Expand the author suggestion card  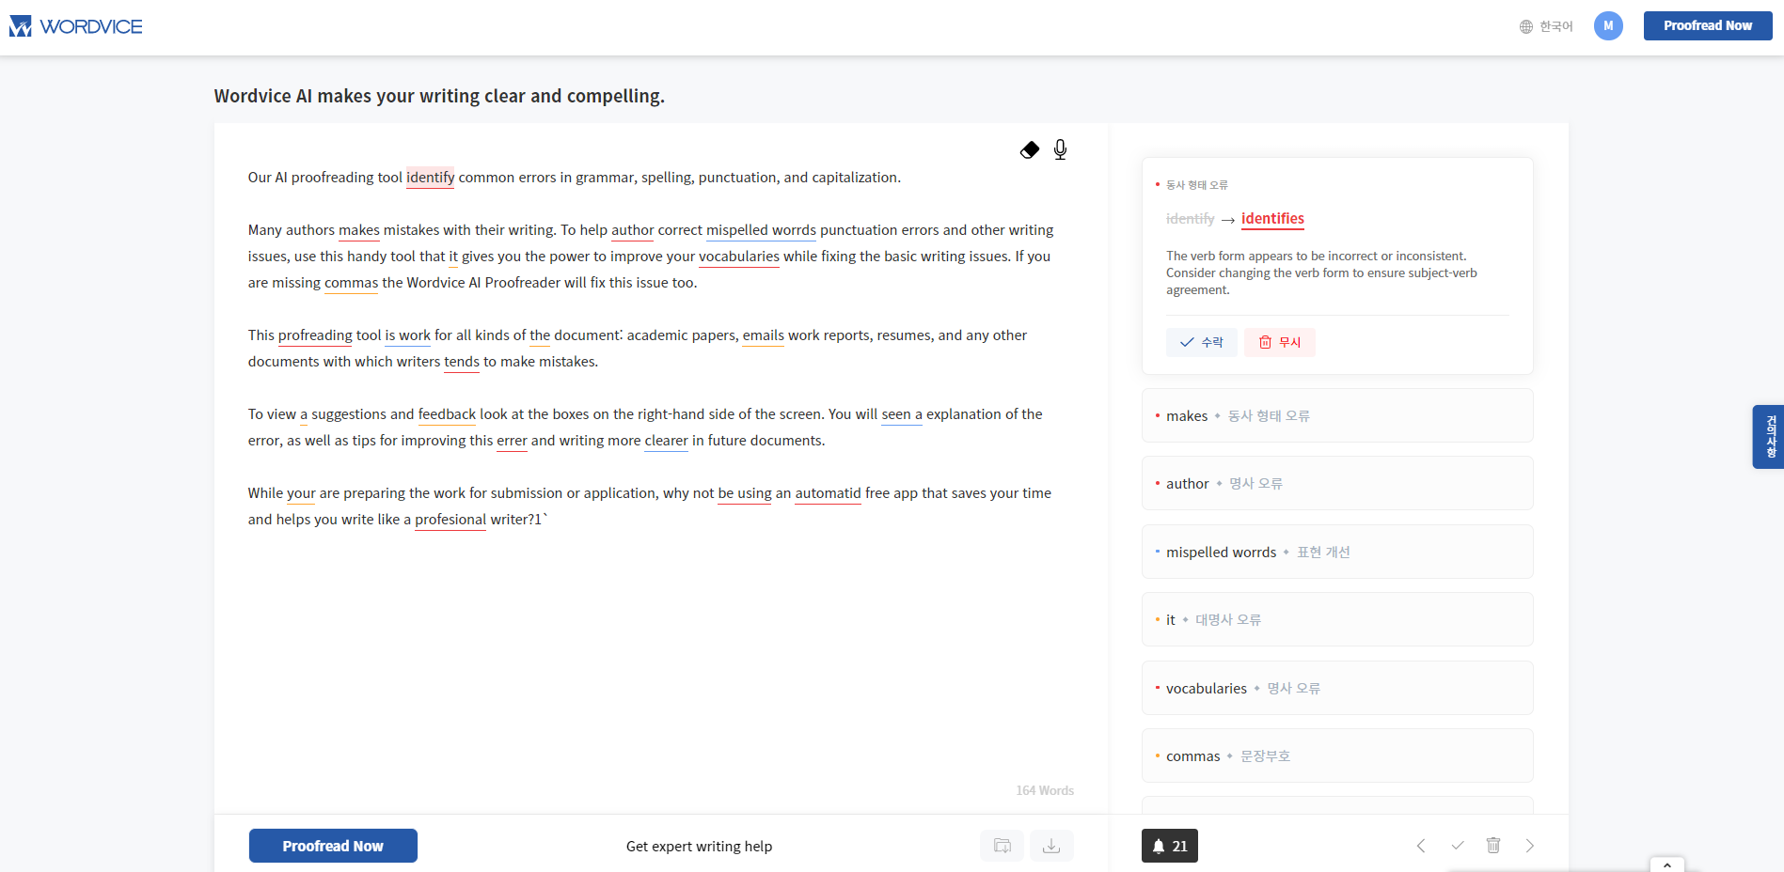[1337, 483]
